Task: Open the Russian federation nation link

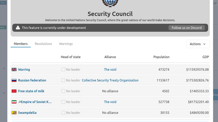Action: tap(32, 80)
